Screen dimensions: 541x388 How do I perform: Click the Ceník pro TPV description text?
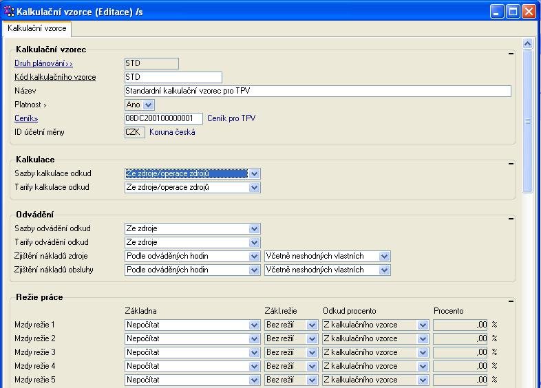click(231, 118)
